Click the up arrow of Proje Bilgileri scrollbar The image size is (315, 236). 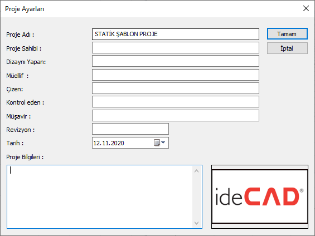click(x=197, y=171)
